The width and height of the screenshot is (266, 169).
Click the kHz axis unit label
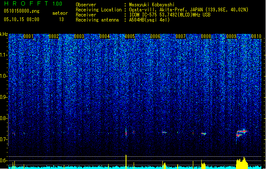(4, 34)
